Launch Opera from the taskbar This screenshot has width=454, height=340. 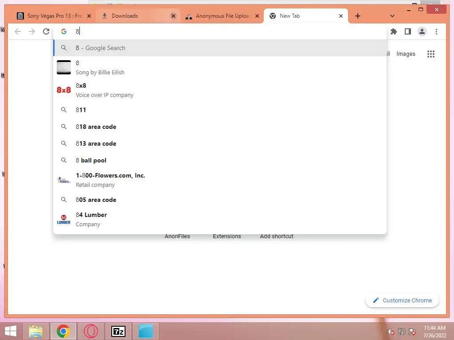pos(90,331)
